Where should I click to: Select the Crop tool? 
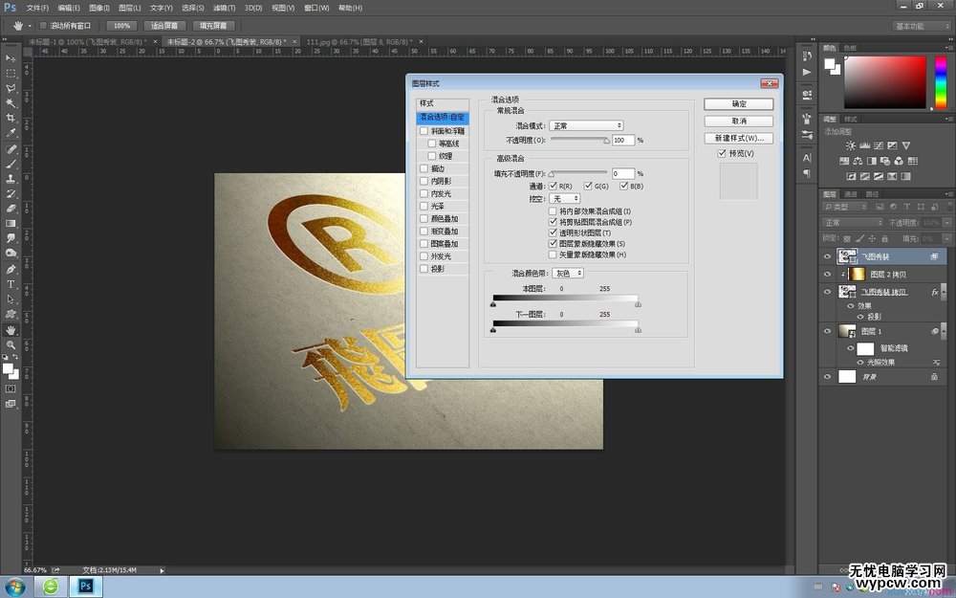pyautogui.click(x=11, y=118)
